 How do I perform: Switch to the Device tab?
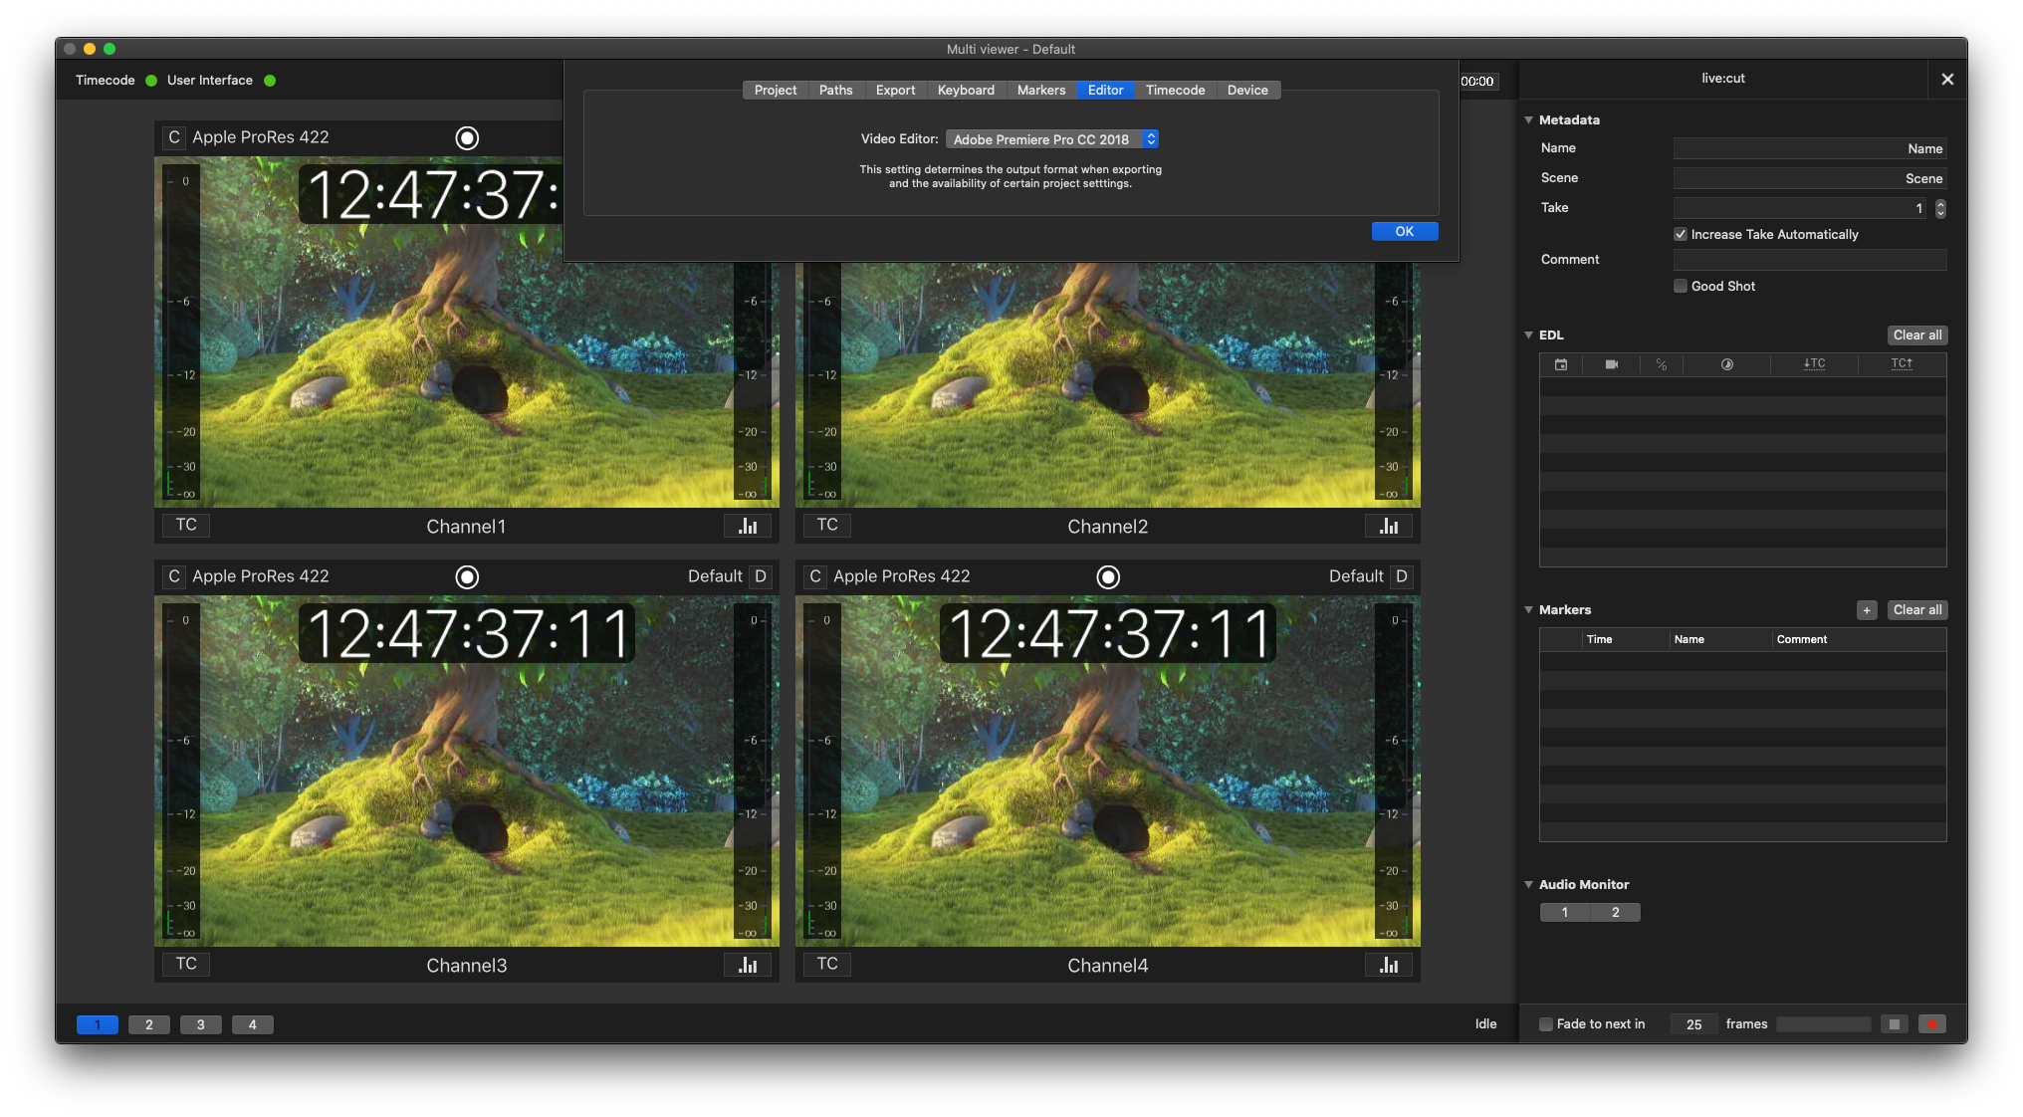pos(1247,90)
